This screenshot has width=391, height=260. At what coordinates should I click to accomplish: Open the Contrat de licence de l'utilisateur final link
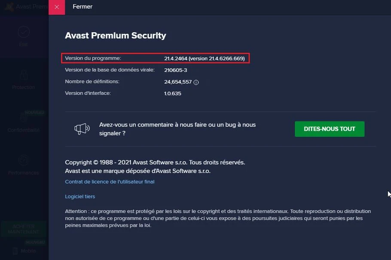click(x=110, y=182)
